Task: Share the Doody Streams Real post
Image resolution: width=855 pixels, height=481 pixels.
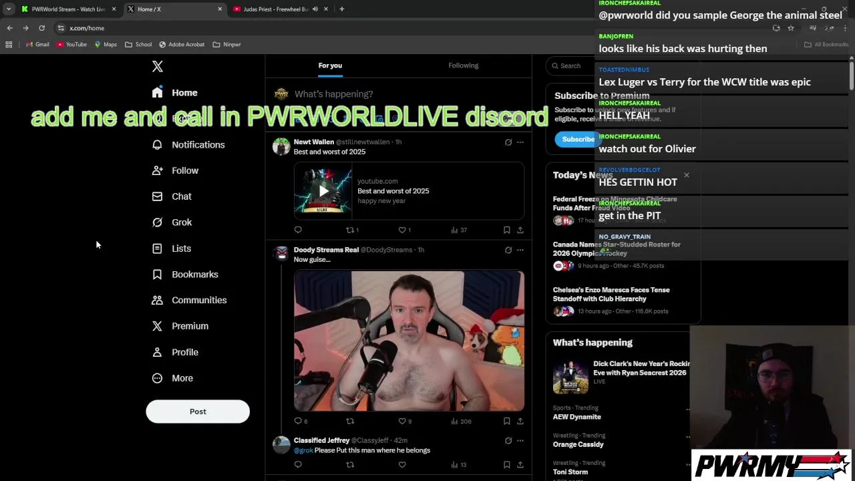Action: (520, 421)
